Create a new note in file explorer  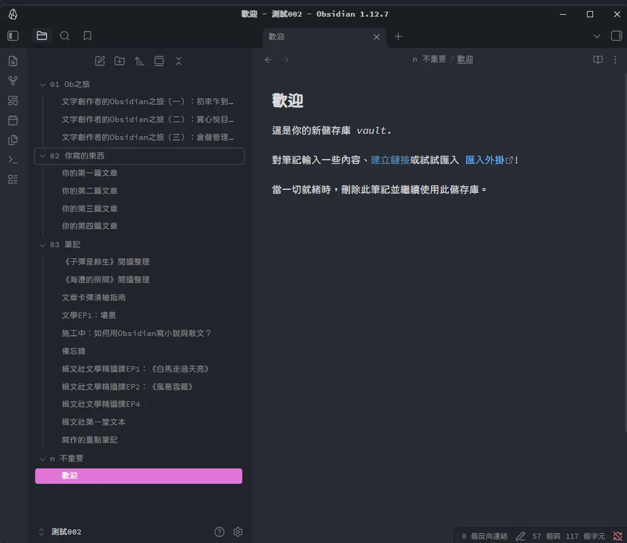[100, 61]
